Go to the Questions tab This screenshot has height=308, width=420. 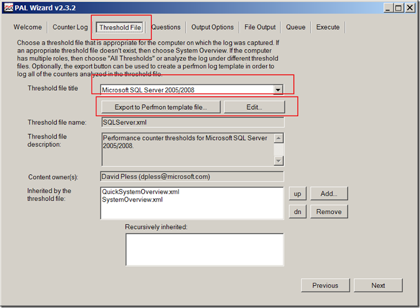click(166, 27)
